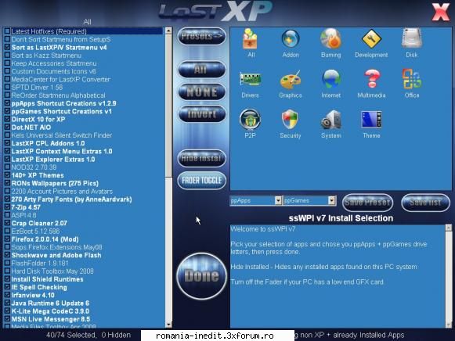Toggle Latest Hotfixes (Required) checkbox

click(7, 31)
